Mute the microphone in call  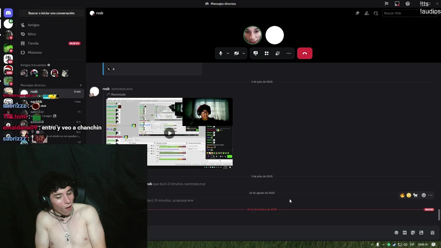click(221, 53)
